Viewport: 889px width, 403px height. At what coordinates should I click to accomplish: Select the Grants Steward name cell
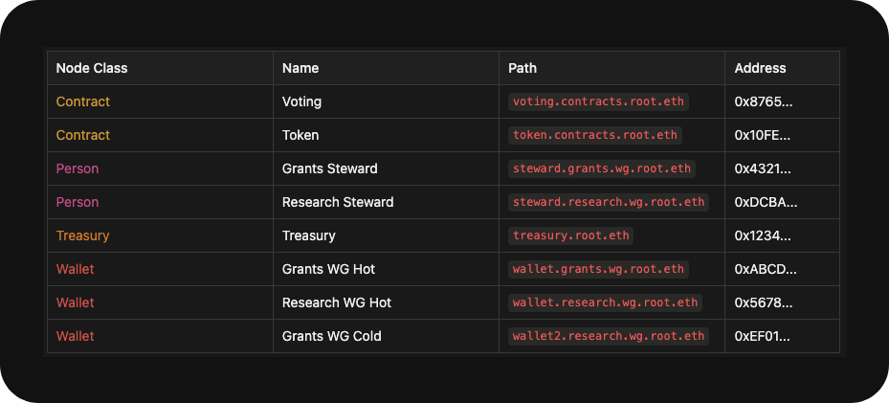pos(329,168)
